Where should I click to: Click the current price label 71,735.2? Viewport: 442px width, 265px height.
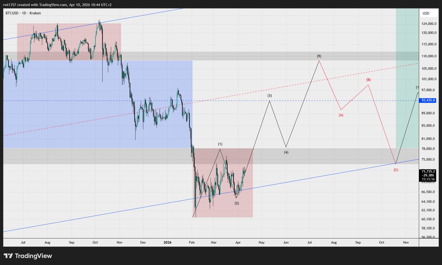point(429,171)
